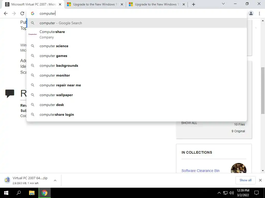Click the taskbar clock showing 12:39 PM
Image resolution: width=265 pixels, height=198 pixels.
tap(243, 193)
